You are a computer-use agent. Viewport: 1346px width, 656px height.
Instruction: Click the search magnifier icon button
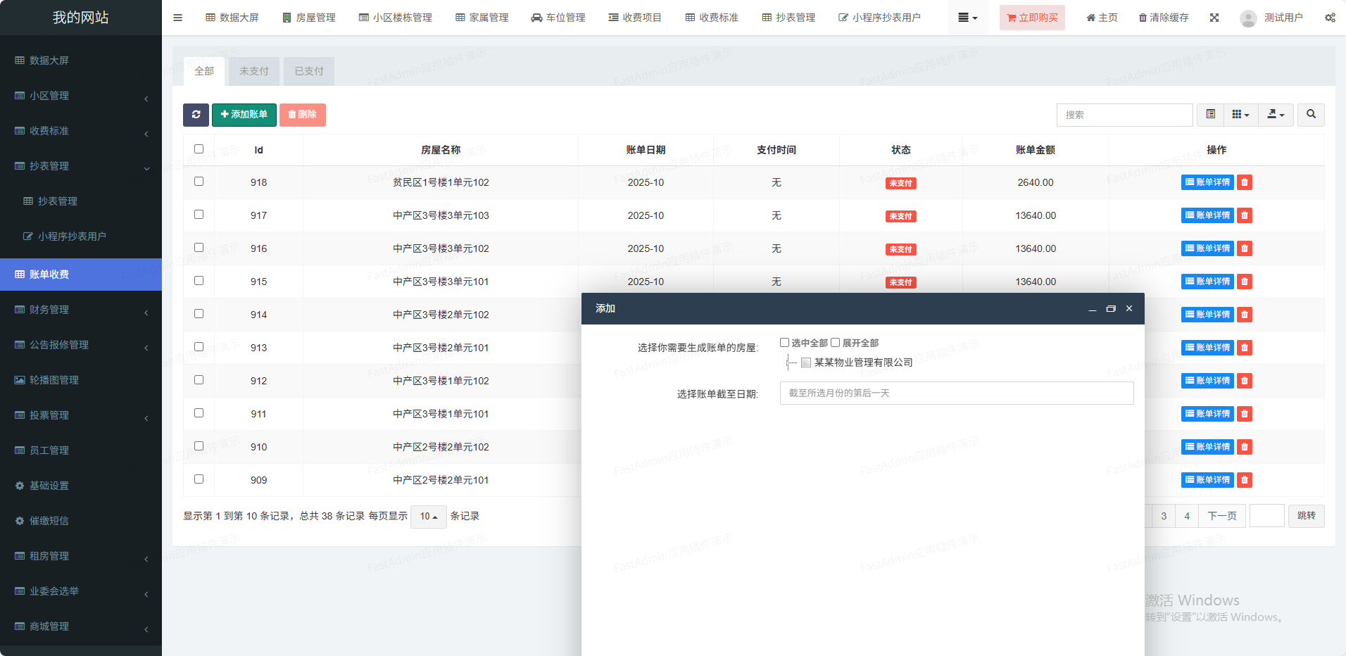[1311, 115]
